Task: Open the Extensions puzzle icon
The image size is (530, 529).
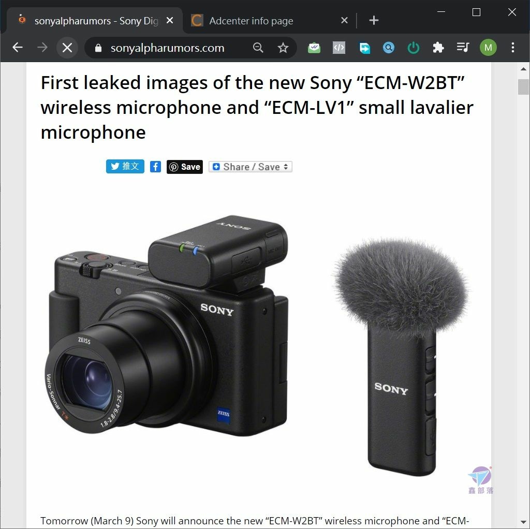Action: [x=438, y=48]
